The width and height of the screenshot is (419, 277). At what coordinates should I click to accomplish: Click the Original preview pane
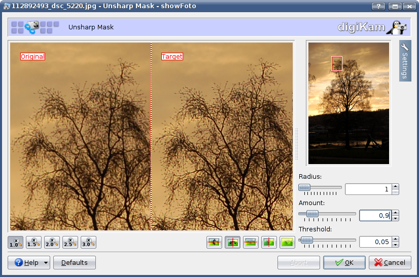coord(81,136)
